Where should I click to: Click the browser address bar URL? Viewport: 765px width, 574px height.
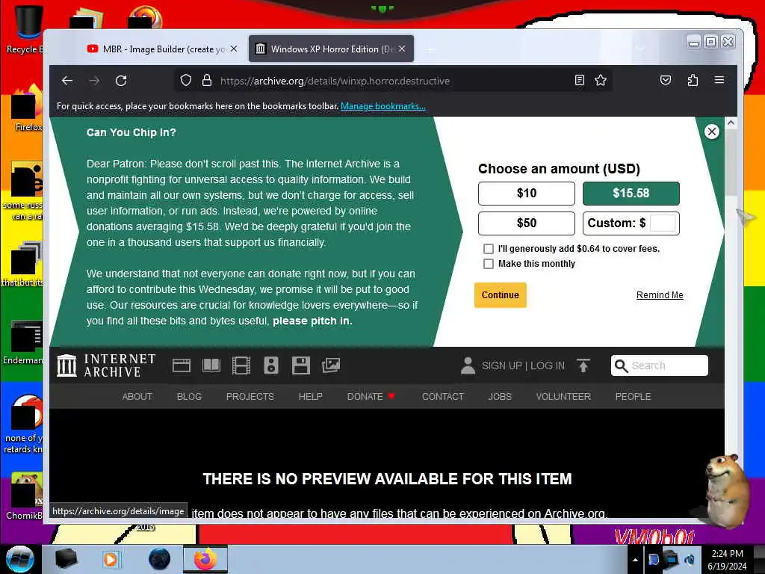(x=335, y=81)
